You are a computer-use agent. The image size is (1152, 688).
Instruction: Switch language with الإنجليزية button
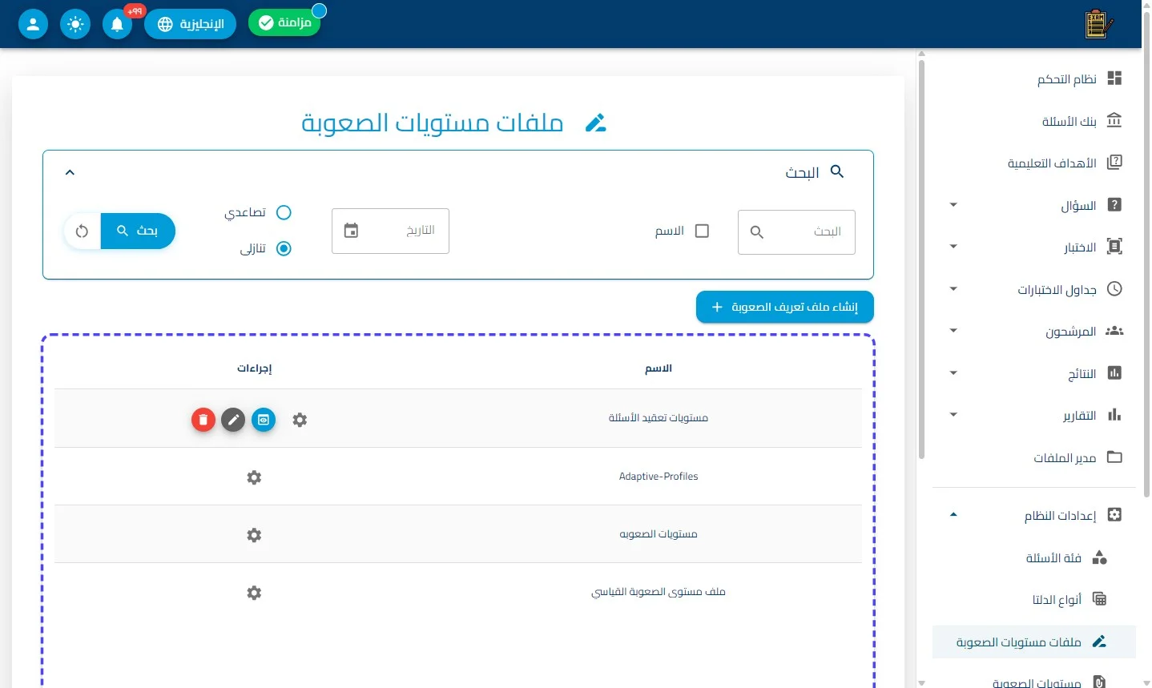coord(191,24)
